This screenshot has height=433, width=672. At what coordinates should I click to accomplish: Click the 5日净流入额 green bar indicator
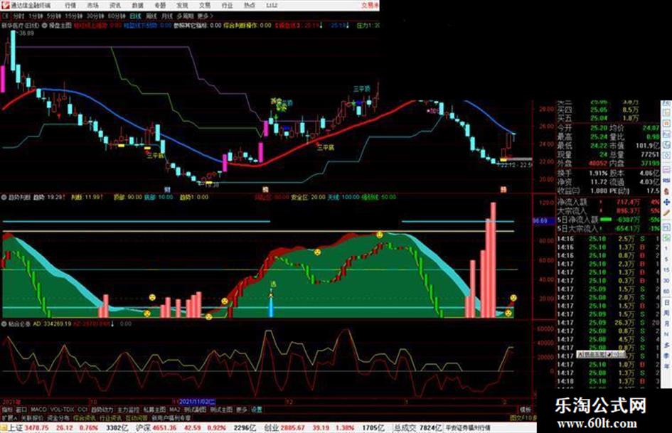[x=606, y=220]
